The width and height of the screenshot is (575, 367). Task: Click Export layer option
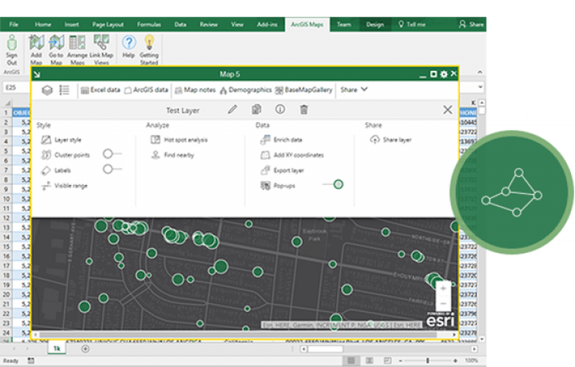click(282, 170)
